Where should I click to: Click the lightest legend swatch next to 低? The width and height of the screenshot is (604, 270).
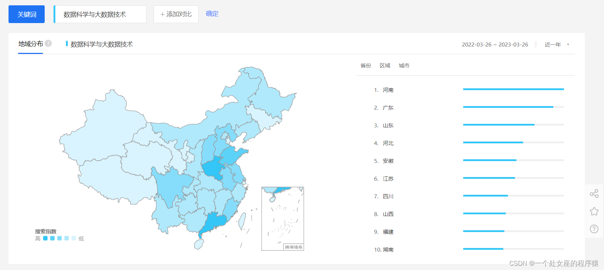(74, 238)
